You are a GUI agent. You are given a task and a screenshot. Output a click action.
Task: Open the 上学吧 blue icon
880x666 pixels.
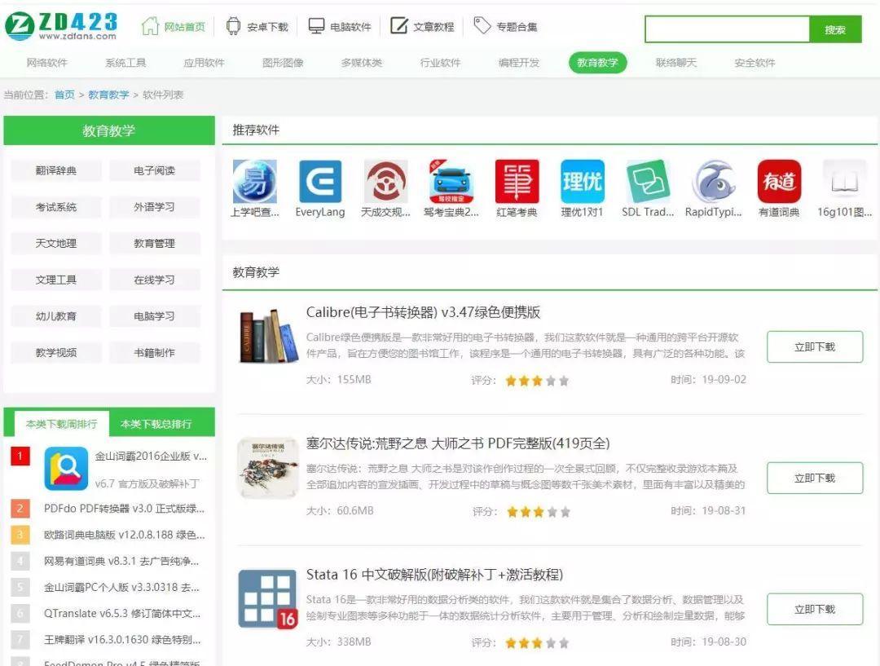255,181
